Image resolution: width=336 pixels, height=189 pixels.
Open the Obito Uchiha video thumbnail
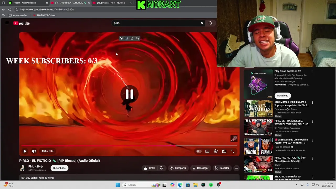pyautogui.click(x=258, y=146)
